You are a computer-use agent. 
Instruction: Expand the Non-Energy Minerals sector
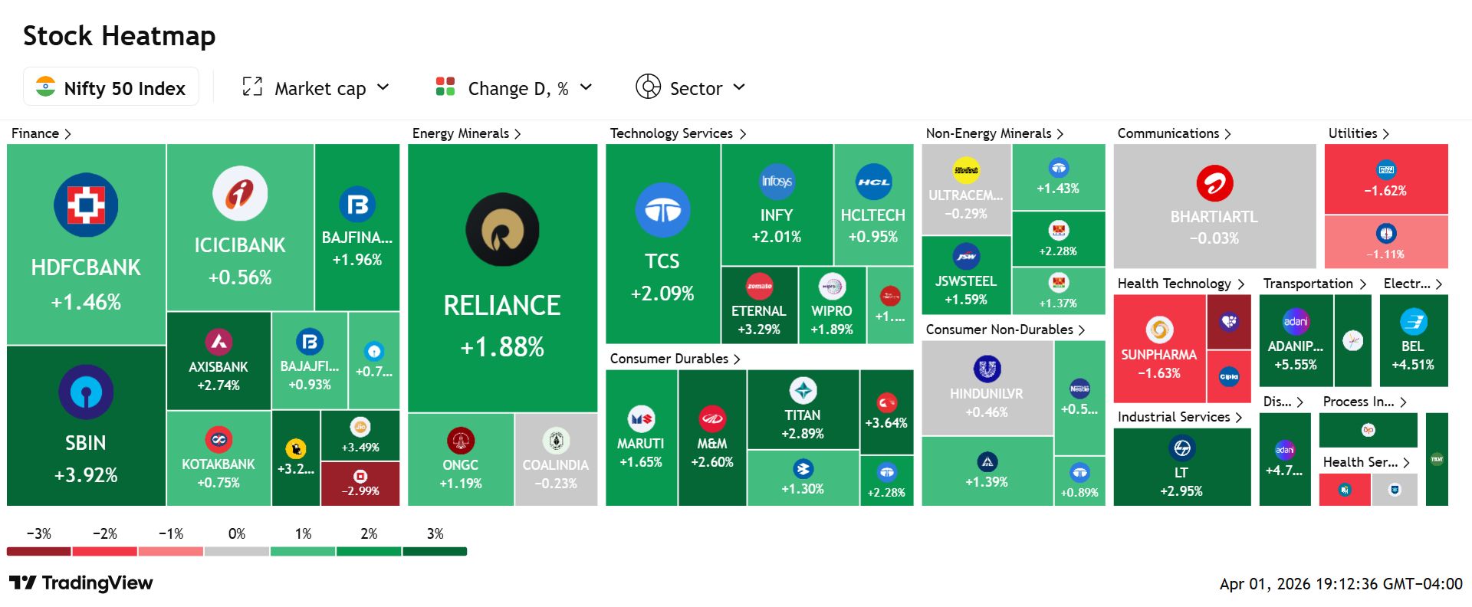tap(995, 133)
